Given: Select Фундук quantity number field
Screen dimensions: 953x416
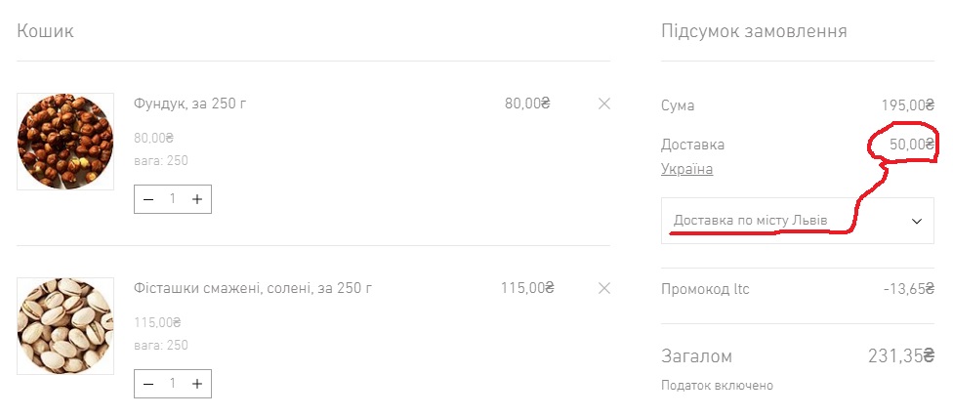Looking at the screenshot, I should (x=173, y=199).
